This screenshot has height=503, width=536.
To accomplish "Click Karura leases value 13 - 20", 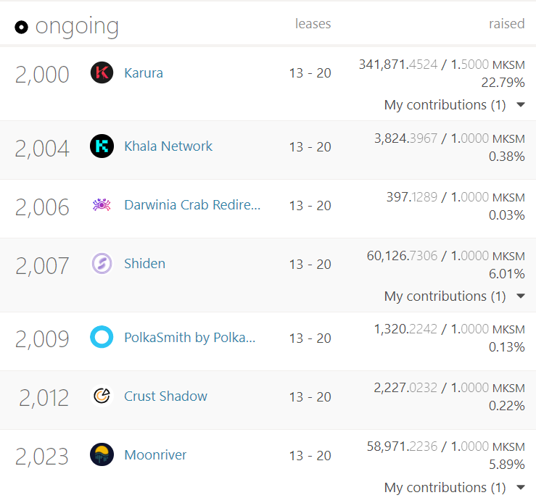I will pyautogui.click(x=310, y=73).
